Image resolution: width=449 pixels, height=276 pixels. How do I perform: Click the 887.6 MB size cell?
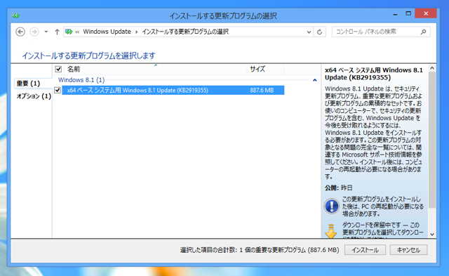262,91
